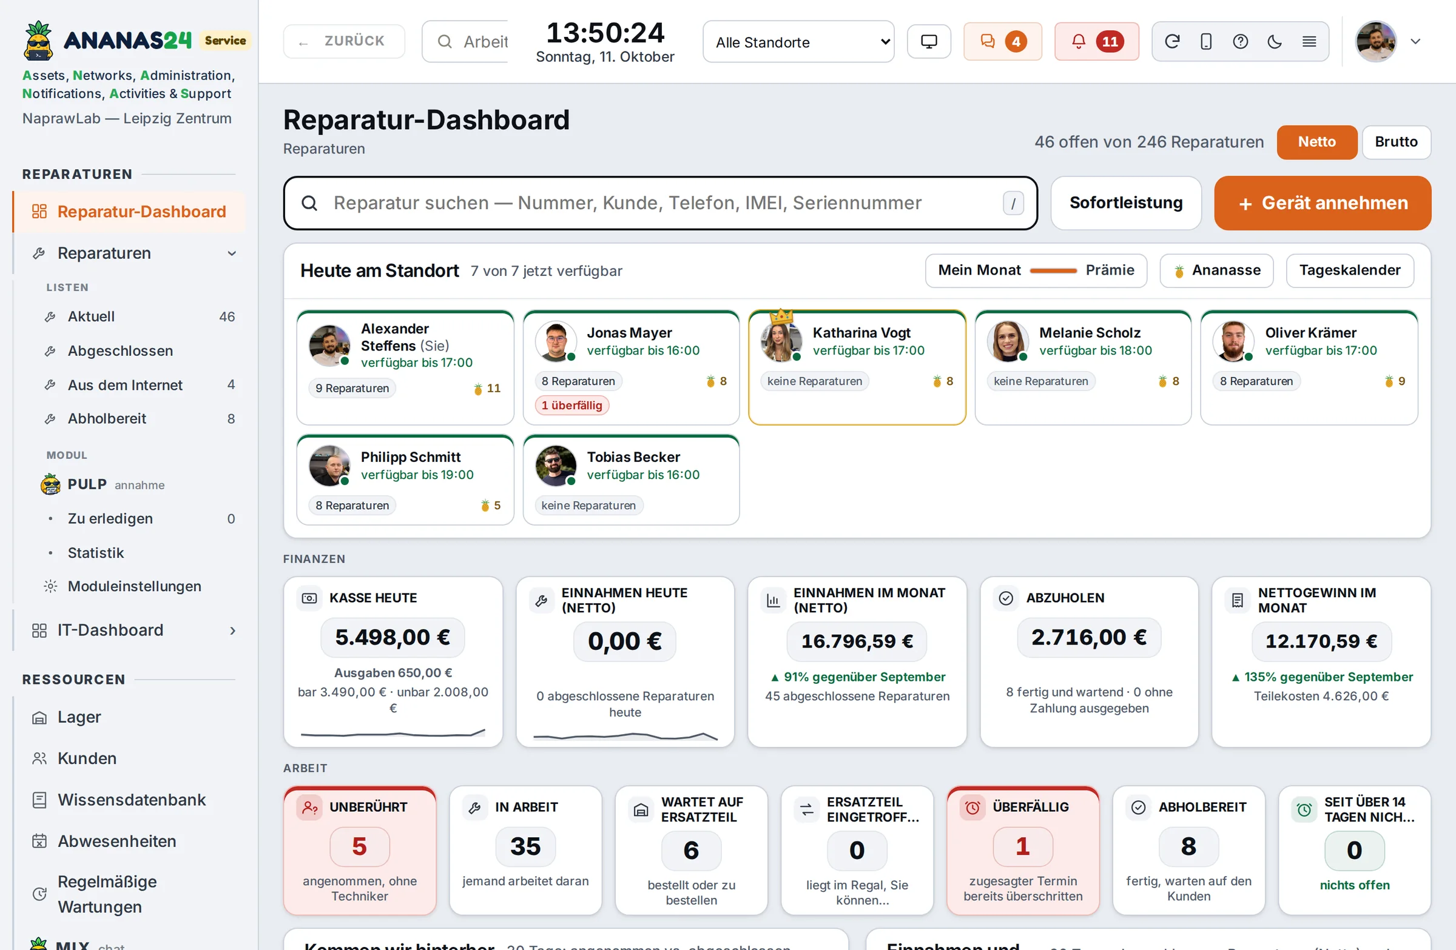Click the monitor display icon button
Image resolution: width=1456 pixels, height=950 pixels.
(x=929, y=42)
